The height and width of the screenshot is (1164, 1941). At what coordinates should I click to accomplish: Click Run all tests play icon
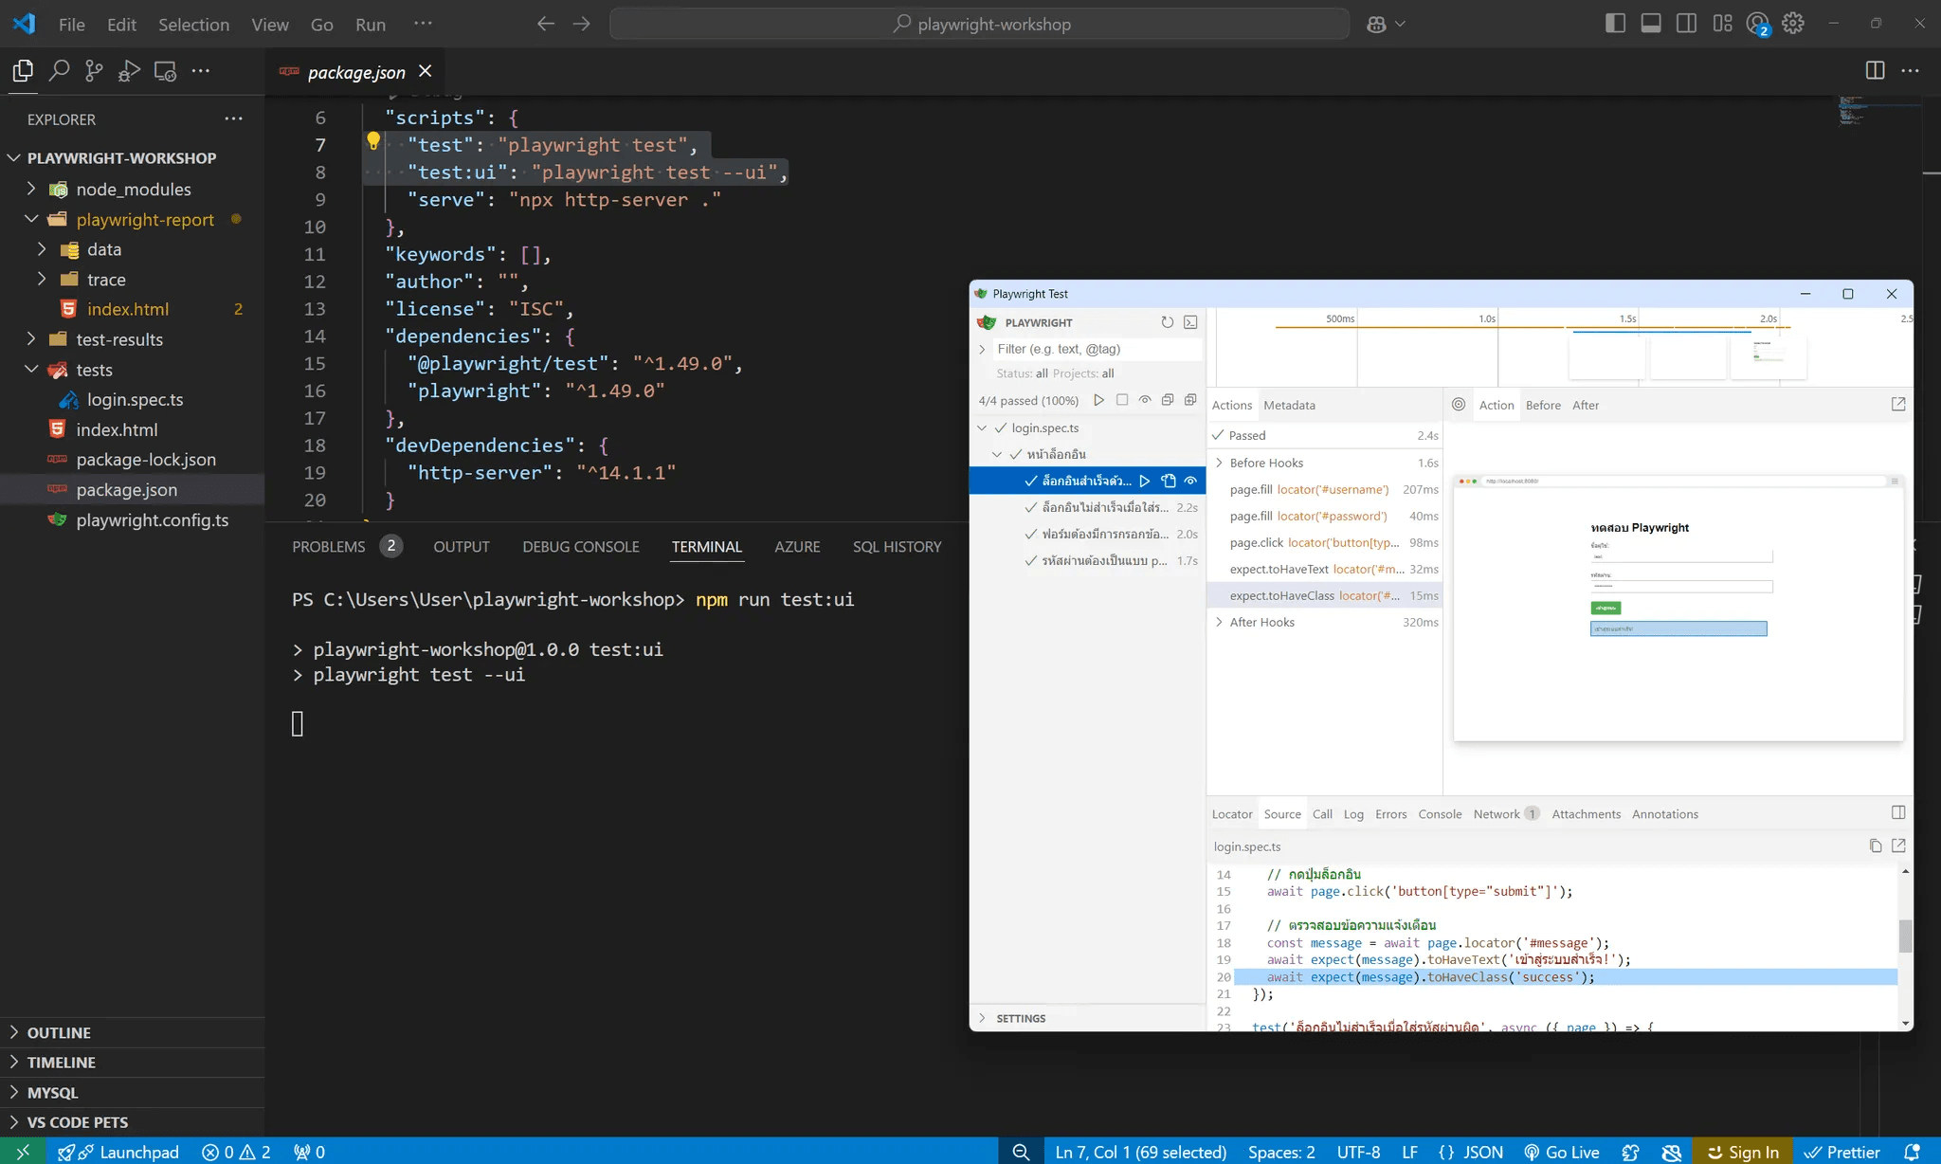click(x=1098, y=400)
